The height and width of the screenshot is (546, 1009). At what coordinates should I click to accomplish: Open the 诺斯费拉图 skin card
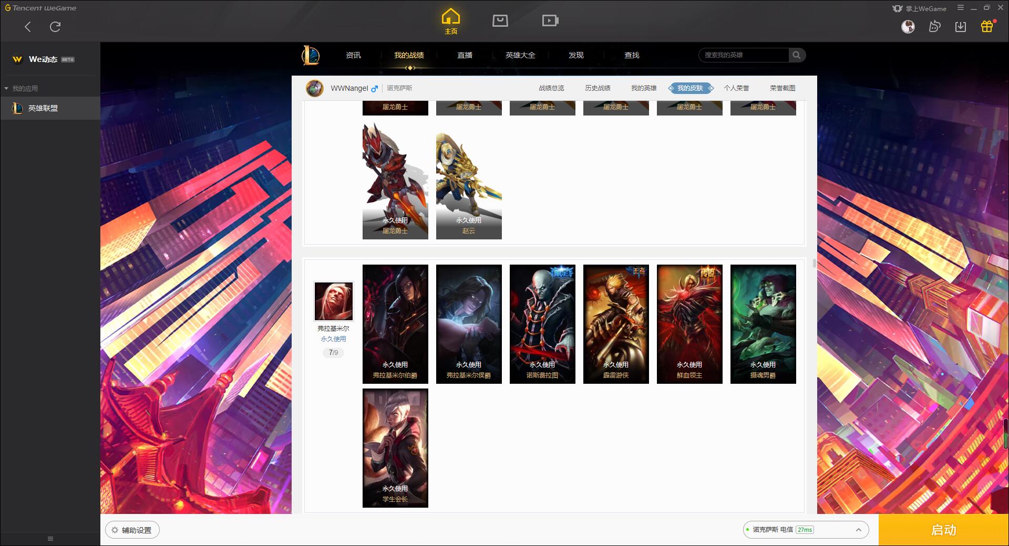[x=542, y=324]
